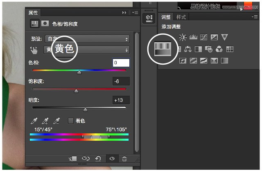The height and width of the screenshot is (171, 262).
Task: Select the layer mask icon in Properties
Action: click(x=45, y=24)
